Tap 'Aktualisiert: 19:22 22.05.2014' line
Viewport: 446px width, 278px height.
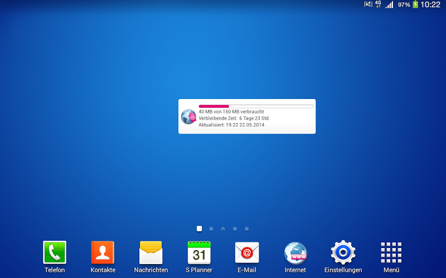click(x=231, y=125)
